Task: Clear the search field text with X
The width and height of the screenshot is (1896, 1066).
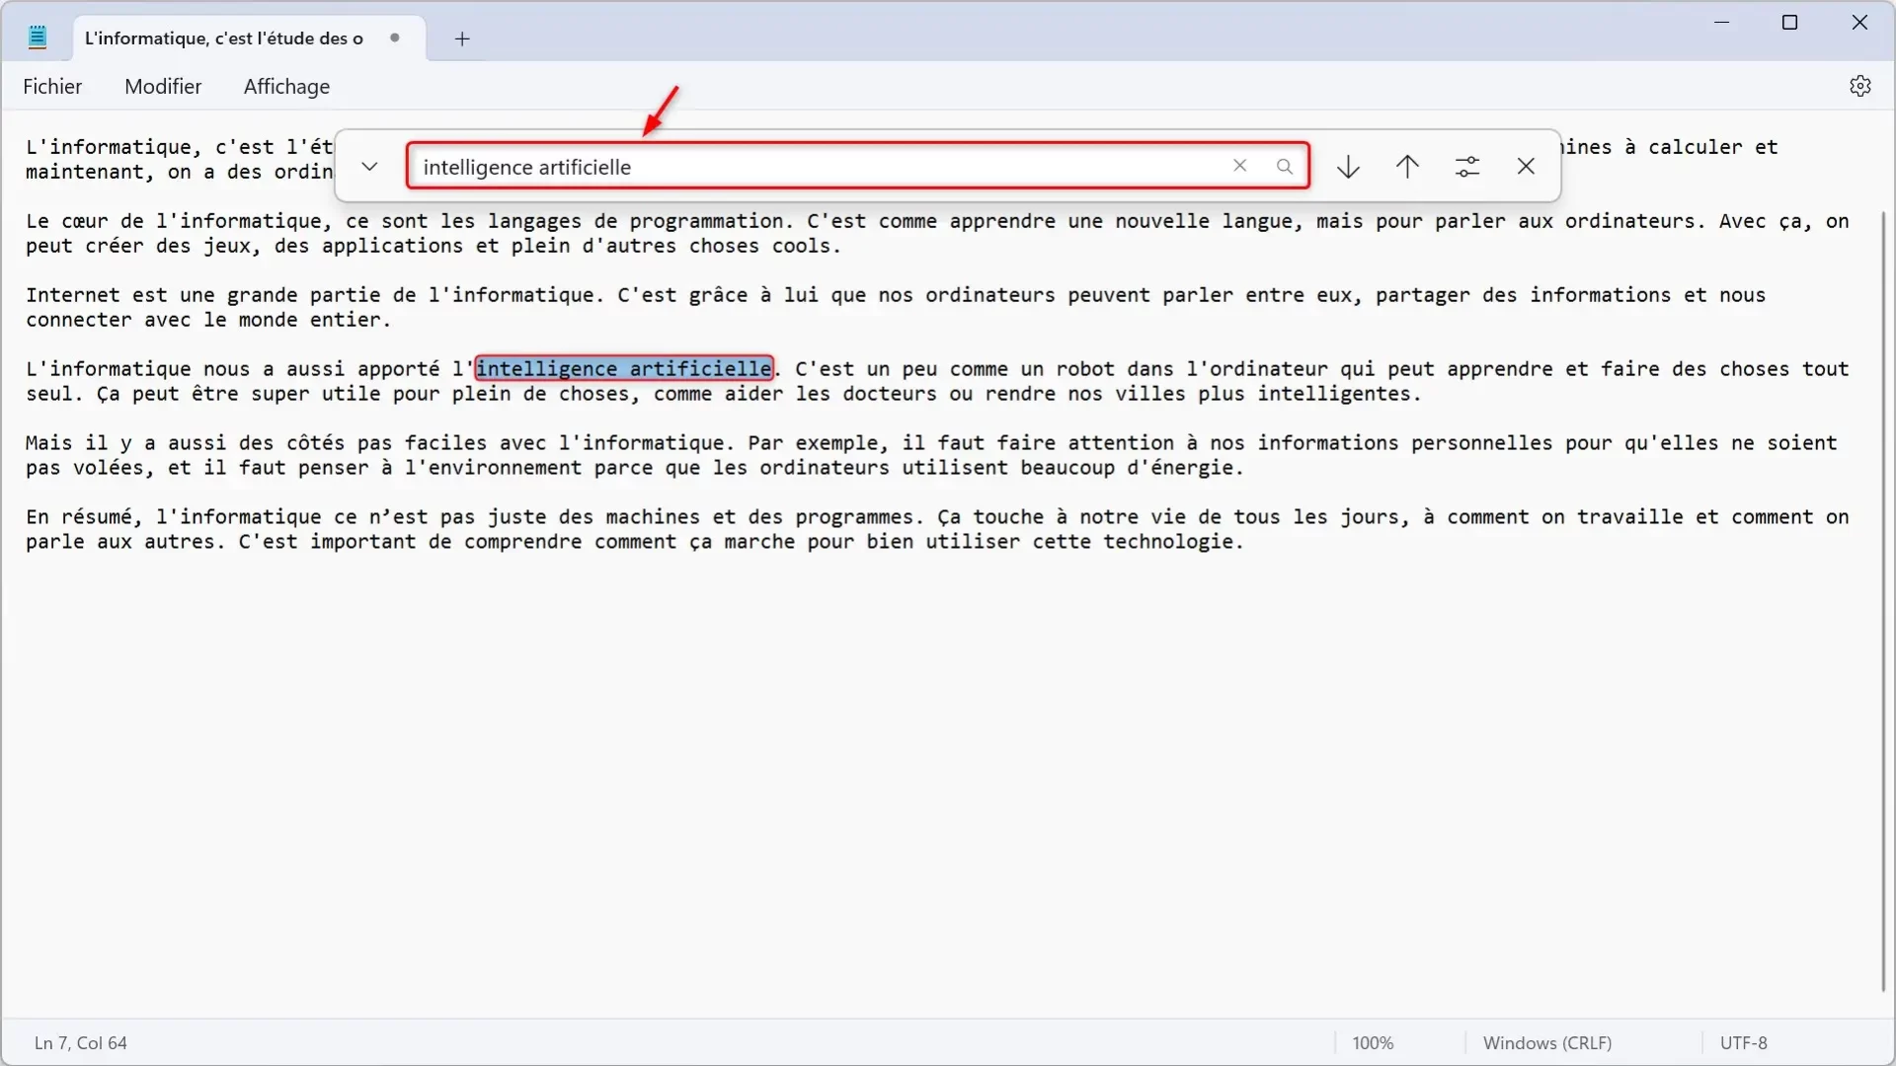Action: pyautogui.click(x=1240, y=166)
